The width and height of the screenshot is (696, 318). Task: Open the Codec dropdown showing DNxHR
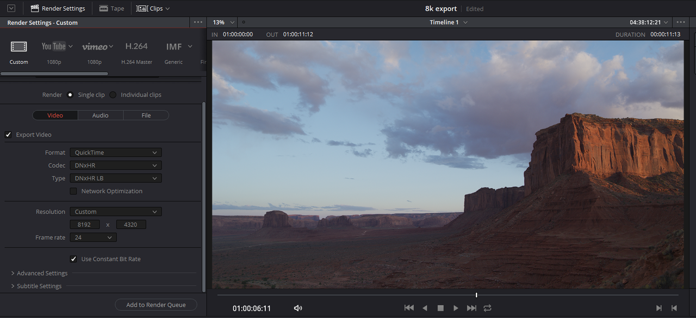[115, 165]
